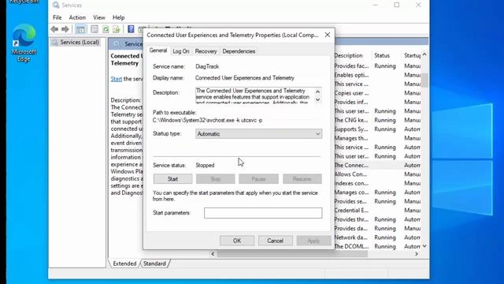Open the blue Help toolbar icon
Image resolution: width=504 pixels, height=284 pixels.
tap(131, 29)
